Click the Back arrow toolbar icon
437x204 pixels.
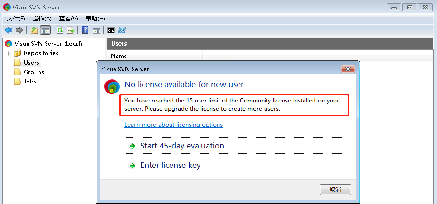(9, 30)
